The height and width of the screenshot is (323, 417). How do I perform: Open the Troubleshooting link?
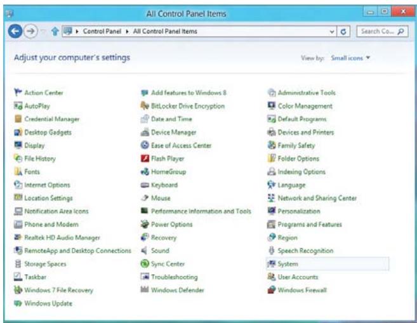[x=174, y=277]
